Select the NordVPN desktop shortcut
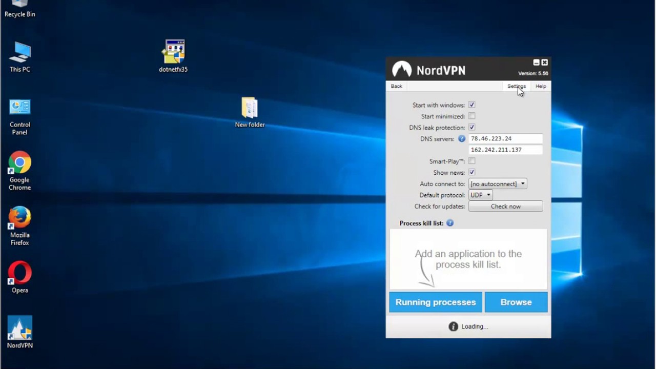Screen dimensions: 656x369 tap(19, 332)
